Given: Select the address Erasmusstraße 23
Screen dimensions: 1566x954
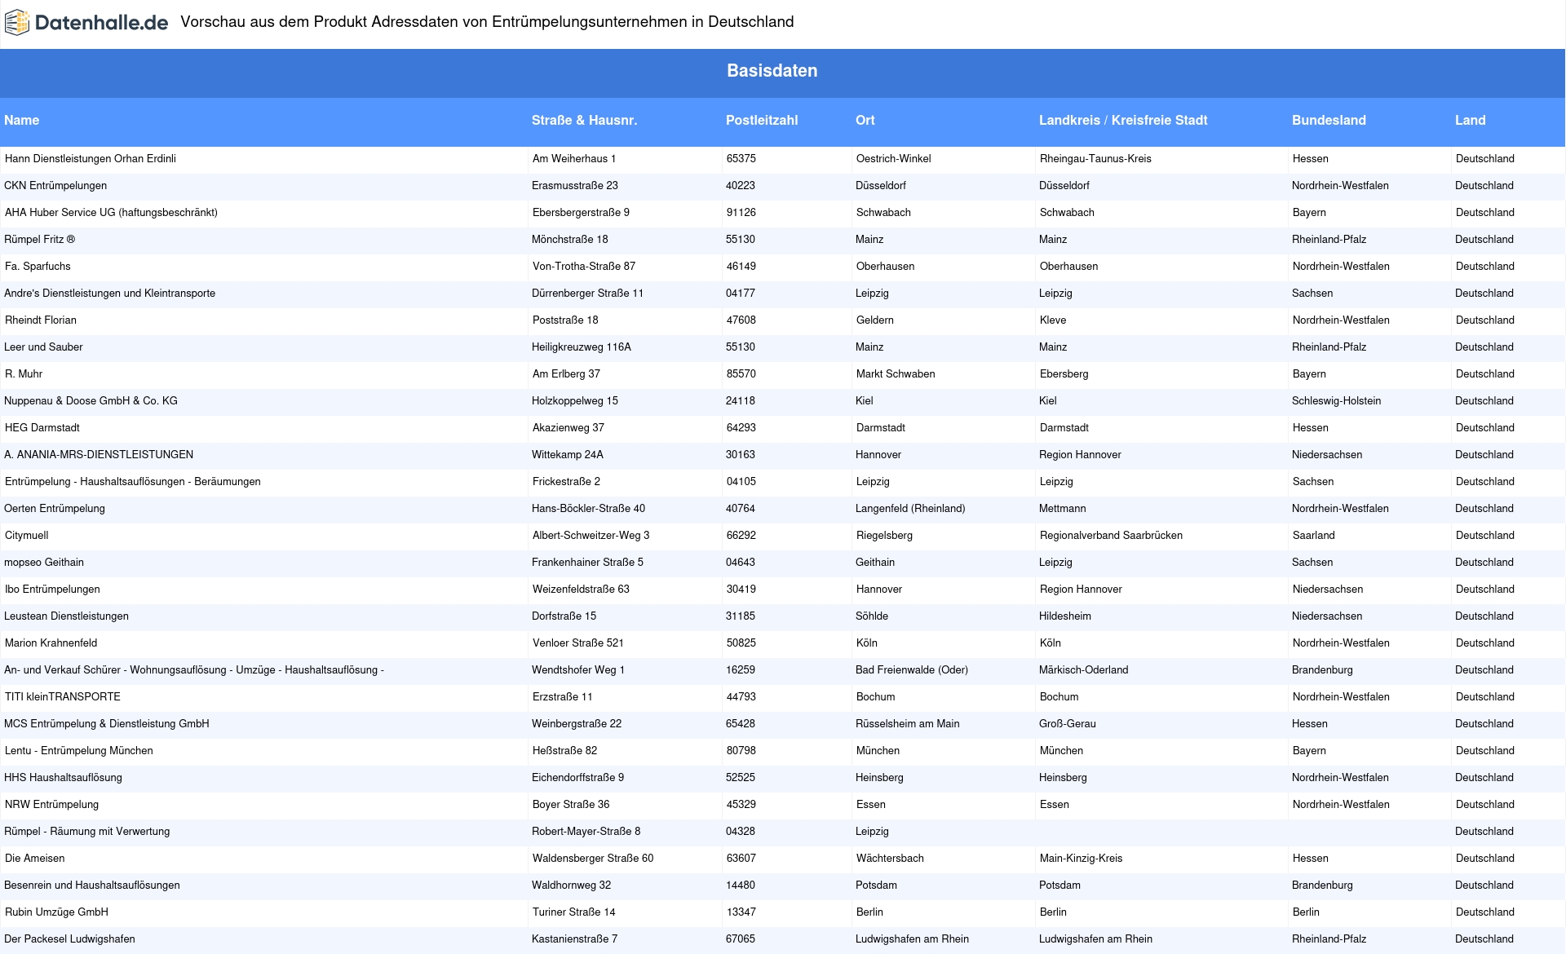Looking at the screenshot, I should 575,186.
